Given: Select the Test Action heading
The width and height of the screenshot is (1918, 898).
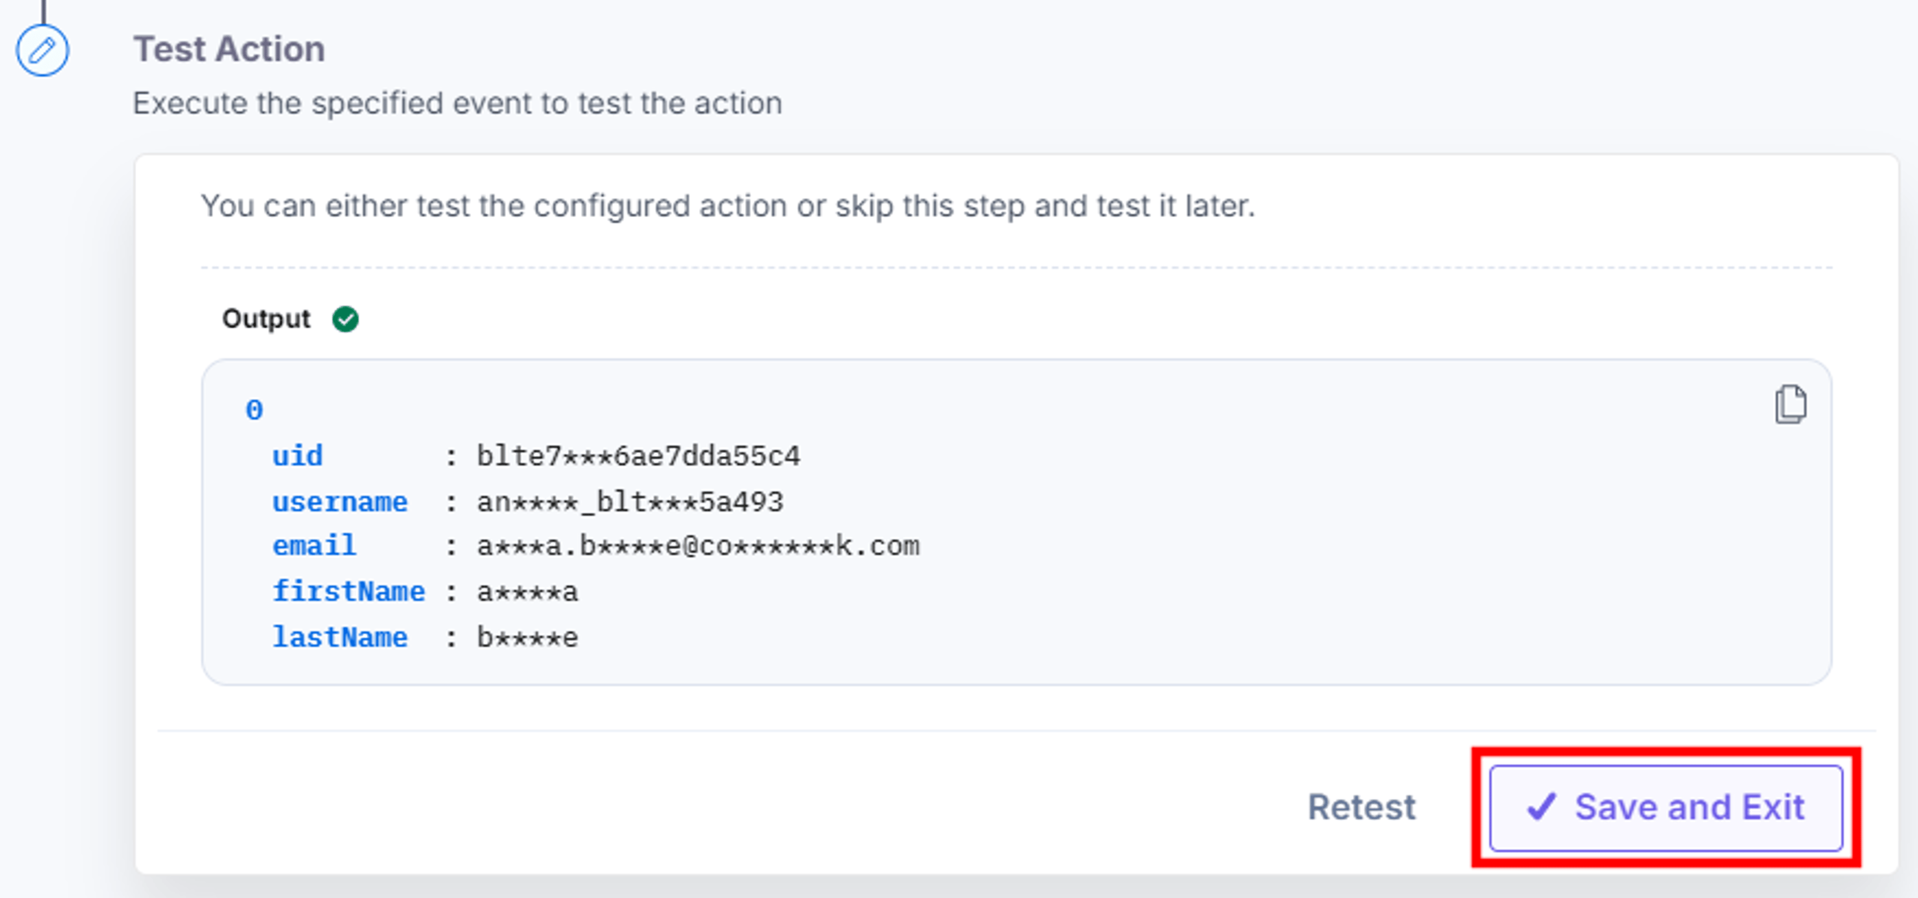Looking at the screenshot, I should [229, 50].
